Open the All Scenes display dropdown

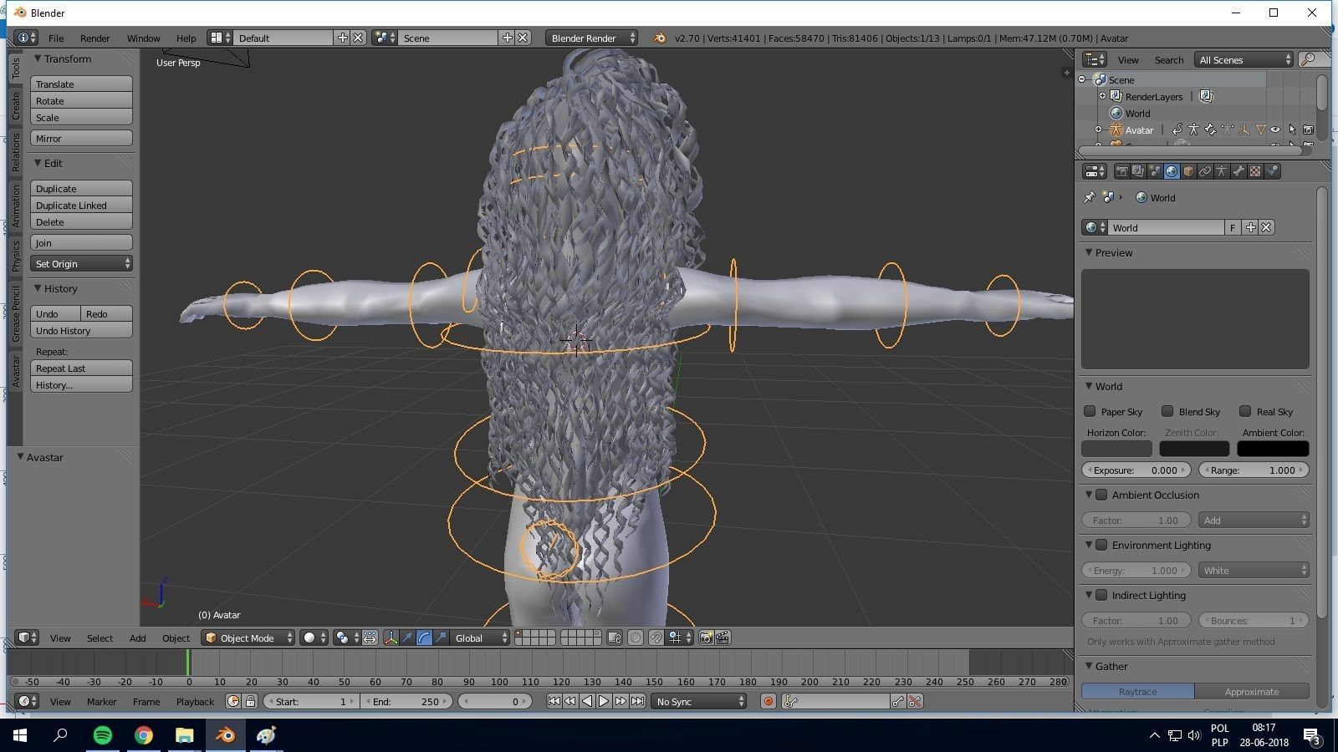[x=1244, y=59]
